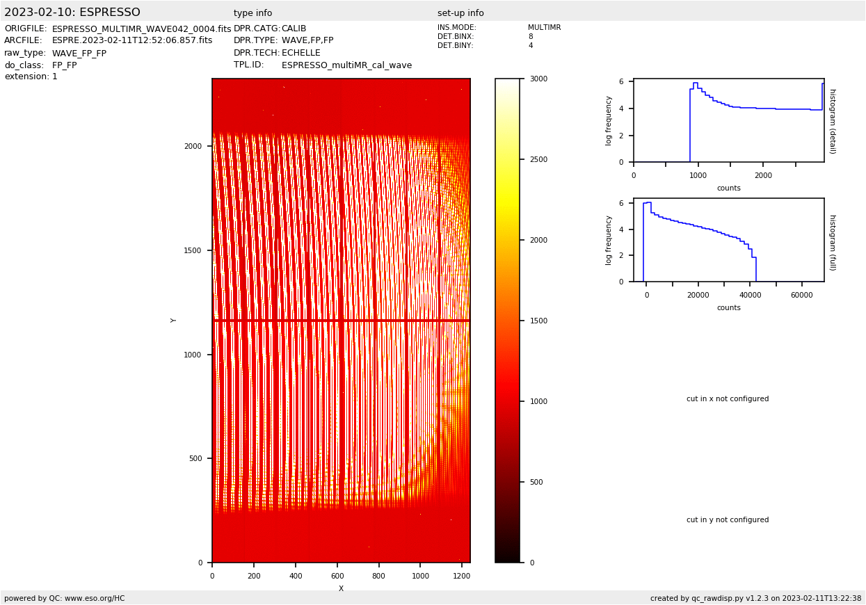Click the TPL.ID value ESPRESSO_multiMR_cal_wave
Image resolution: width=866 pixels, height=605 pixels.
point(346,65)
